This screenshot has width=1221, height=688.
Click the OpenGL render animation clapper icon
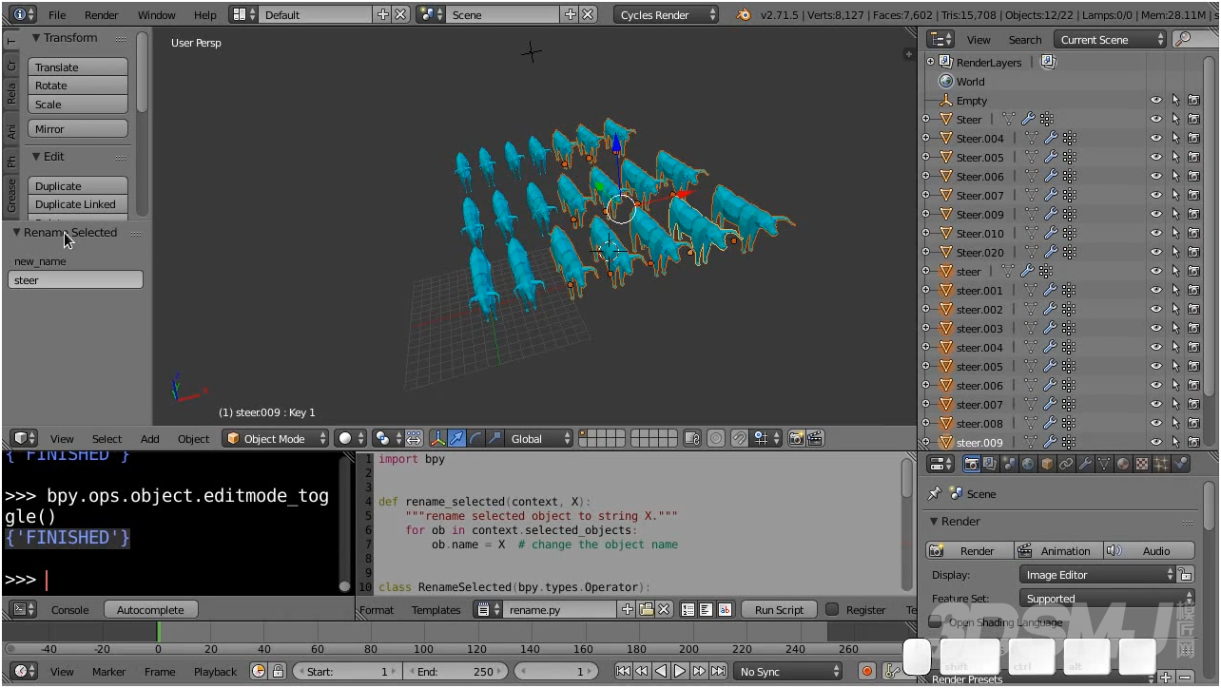point(815,438)
